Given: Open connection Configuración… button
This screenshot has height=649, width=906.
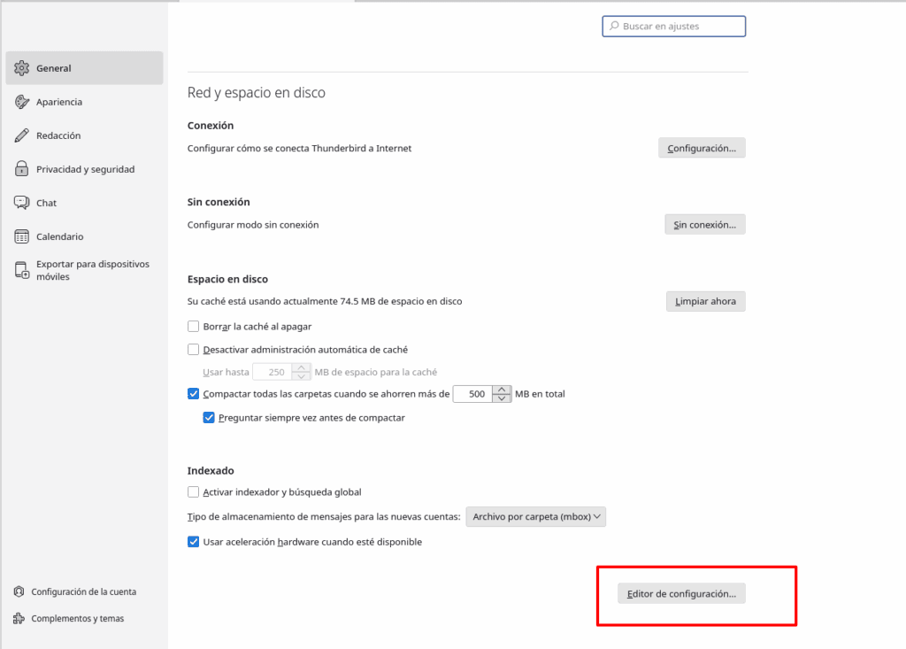Looking at the screenshot, I should (702, 148).
